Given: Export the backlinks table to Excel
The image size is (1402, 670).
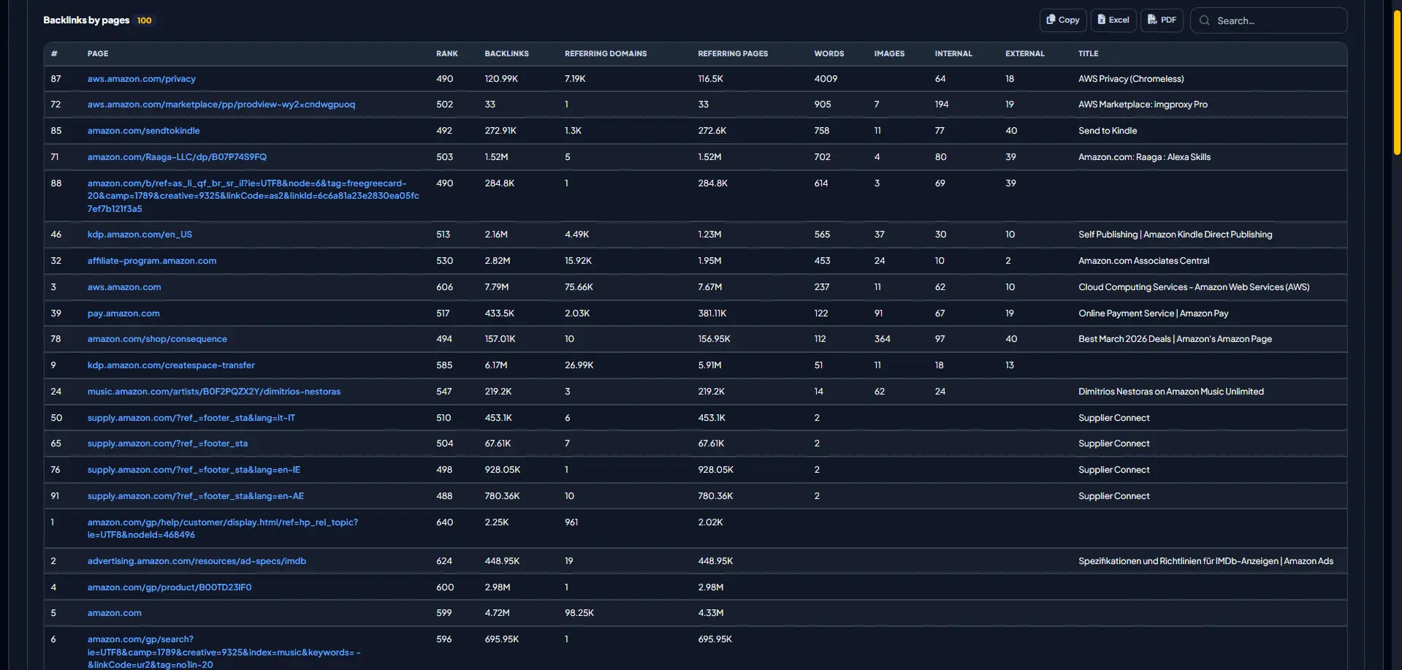Looking at the screenshot, I should pos(1113,20).
